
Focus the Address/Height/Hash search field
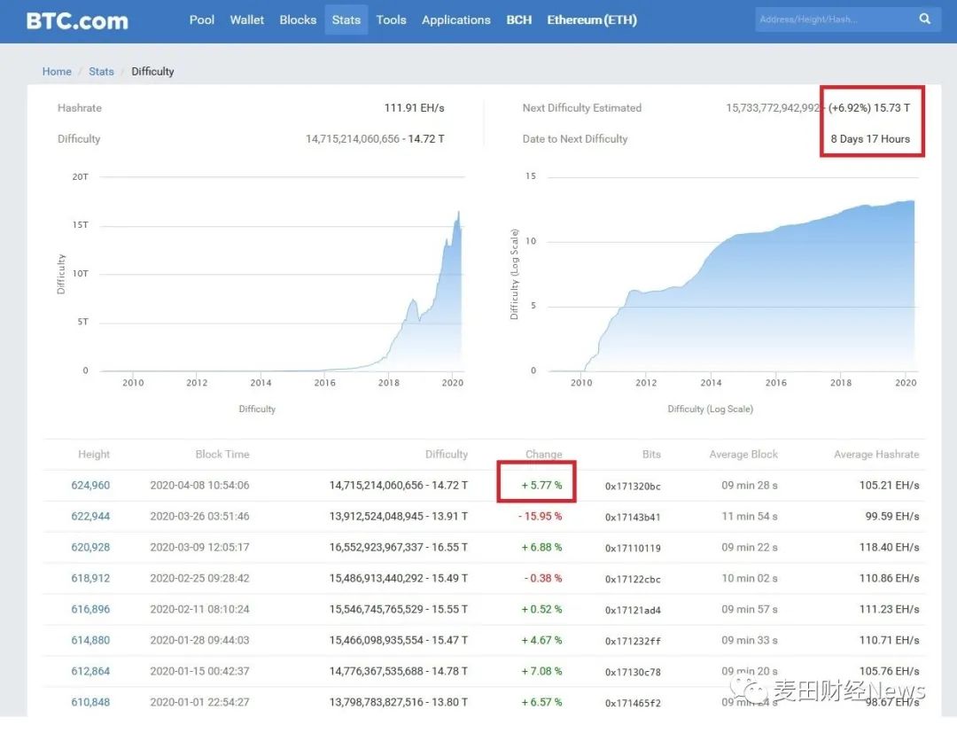tap(833, 19)
